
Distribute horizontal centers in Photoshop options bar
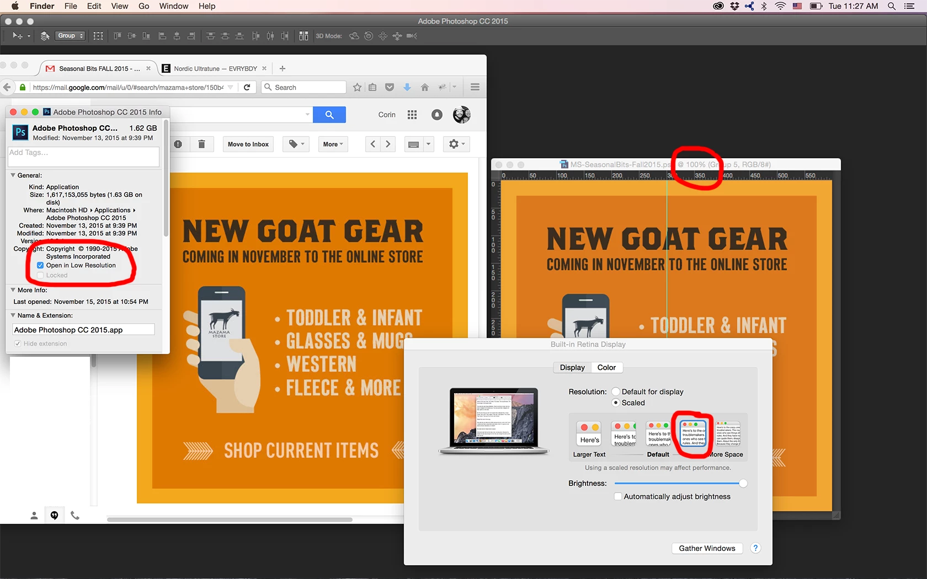pos(270,36)
